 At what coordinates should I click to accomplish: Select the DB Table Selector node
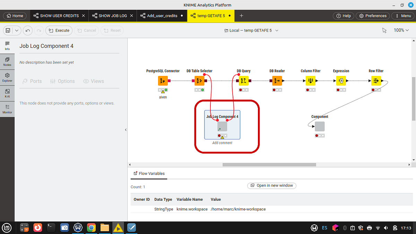(x=199, y=81)
